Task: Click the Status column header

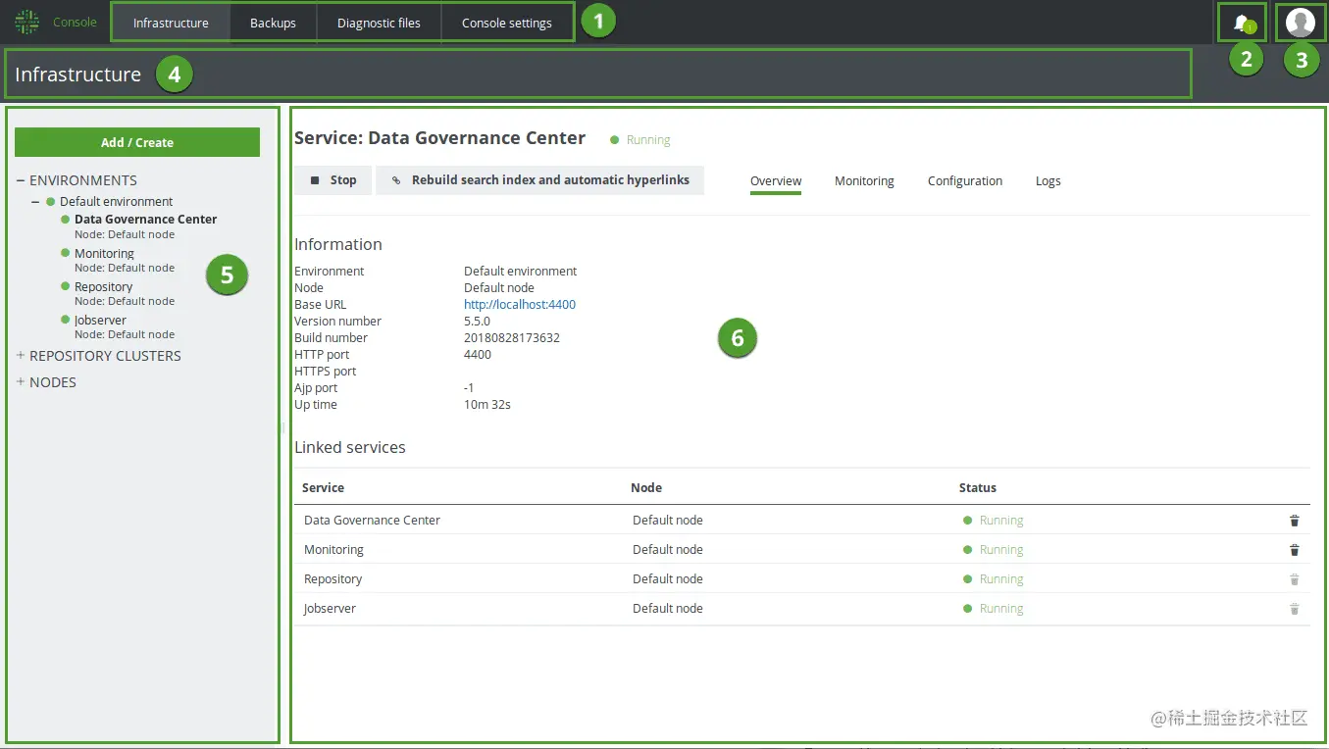Action: tap(978, 488)
